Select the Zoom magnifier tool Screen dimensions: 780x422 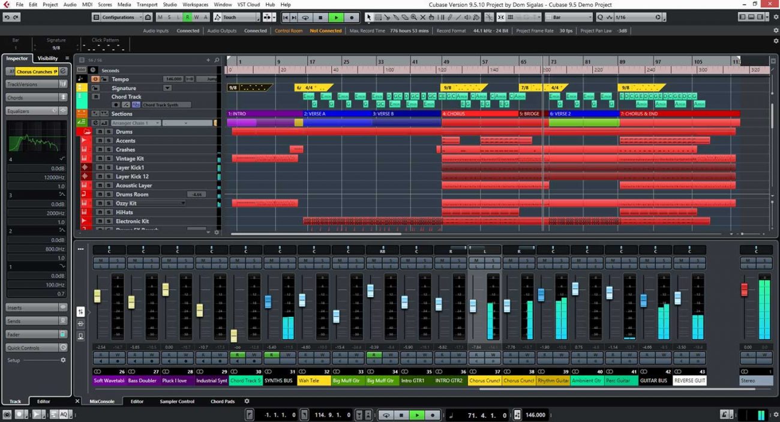(x=414, y=17)
